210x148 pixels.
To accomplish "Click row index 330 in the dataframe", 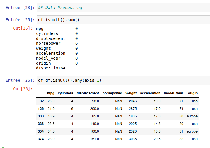I will point(40,116).
